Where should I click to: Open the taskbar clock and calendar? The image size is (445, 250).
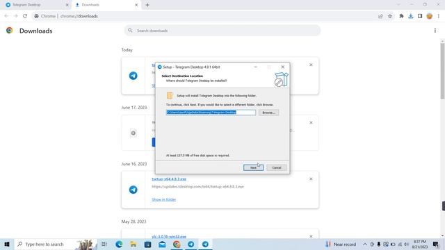coord(420,244)
